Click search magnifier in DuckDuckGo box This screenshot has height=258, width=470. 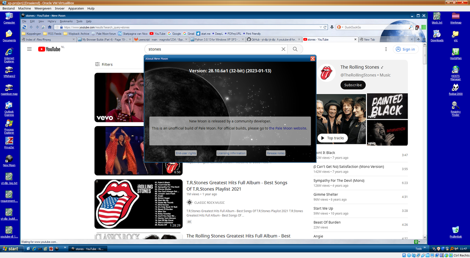(x=411, y=27)
